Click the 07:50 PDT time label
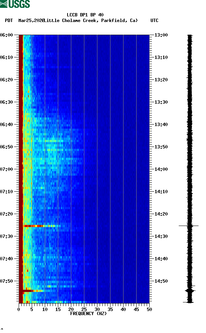The width and height of the screenshot is (206, 333). point(7,281)
